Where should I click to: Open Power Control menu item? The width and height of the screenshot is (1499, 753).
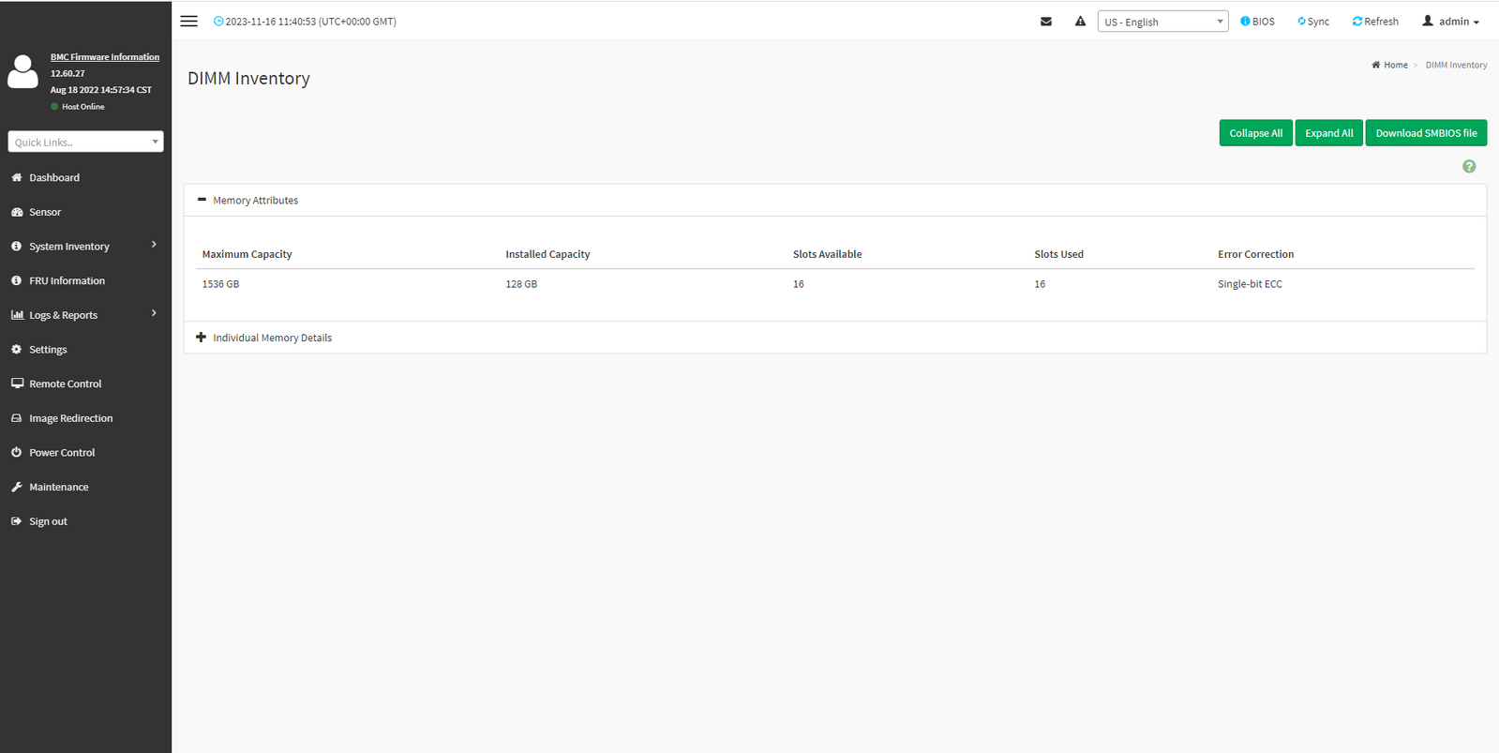62,453
